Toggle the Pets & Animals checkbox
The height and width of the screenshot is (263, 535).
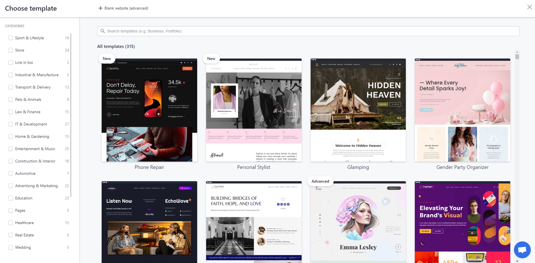click(x=11, y=99)
